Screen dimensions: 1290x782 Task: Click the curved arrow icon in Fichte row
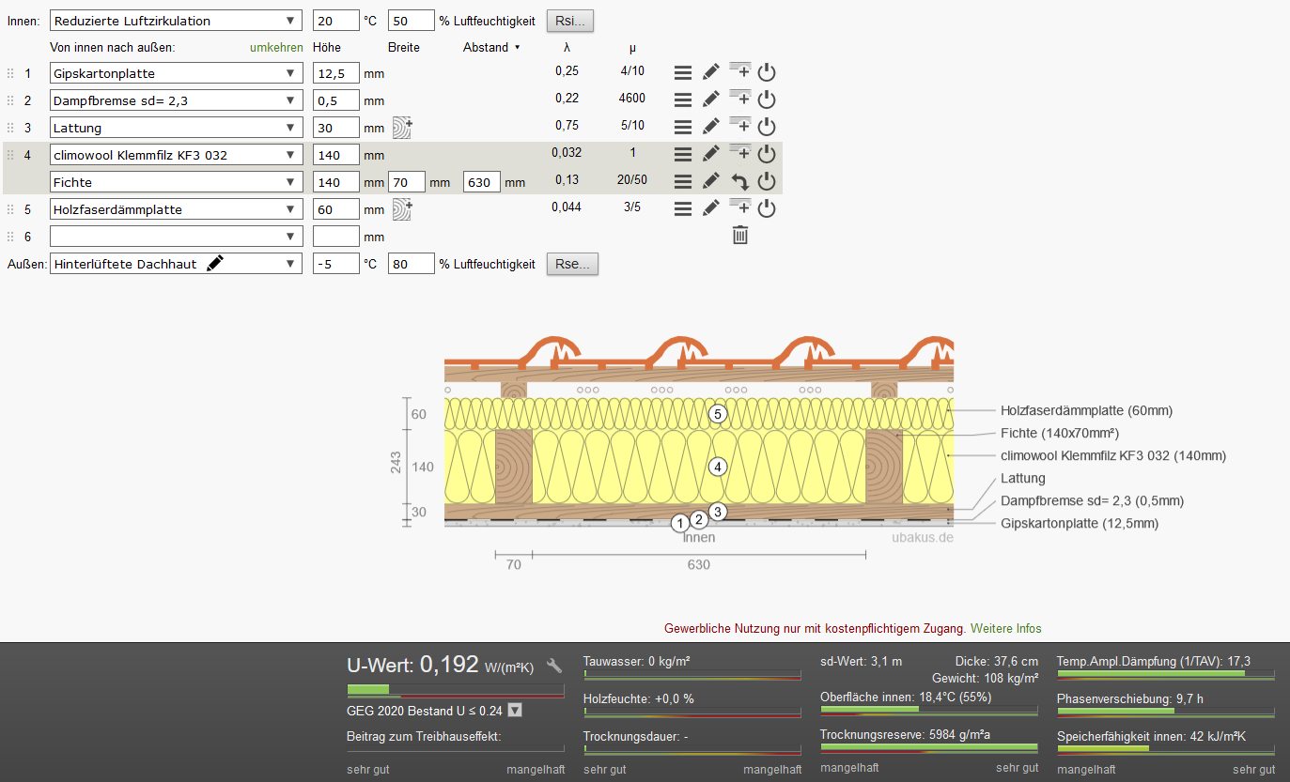pyautogui.click(x=740, y=182)
